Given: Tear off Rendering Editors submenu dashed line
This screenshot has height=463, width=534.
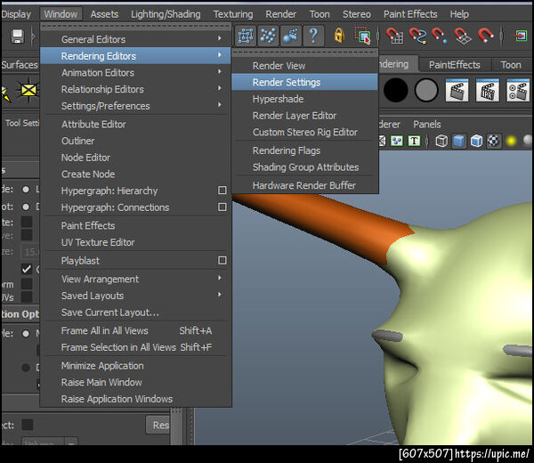Looking at the screenshot, I should (304, 53).
